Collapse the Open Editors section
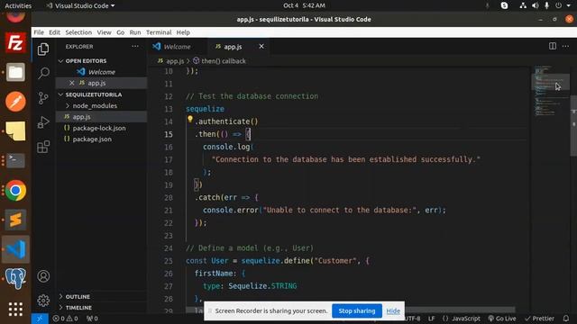 coord(82,61)
